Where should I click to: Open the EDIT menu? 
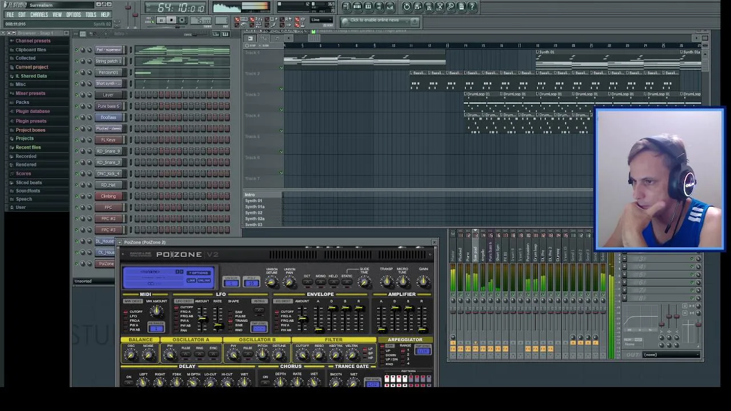click(22, 15)
